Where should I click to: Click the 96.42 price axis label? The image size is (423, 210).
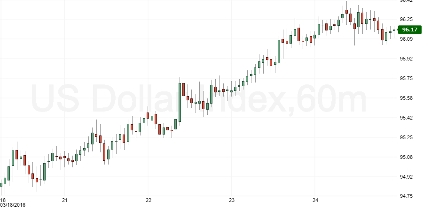406,1
